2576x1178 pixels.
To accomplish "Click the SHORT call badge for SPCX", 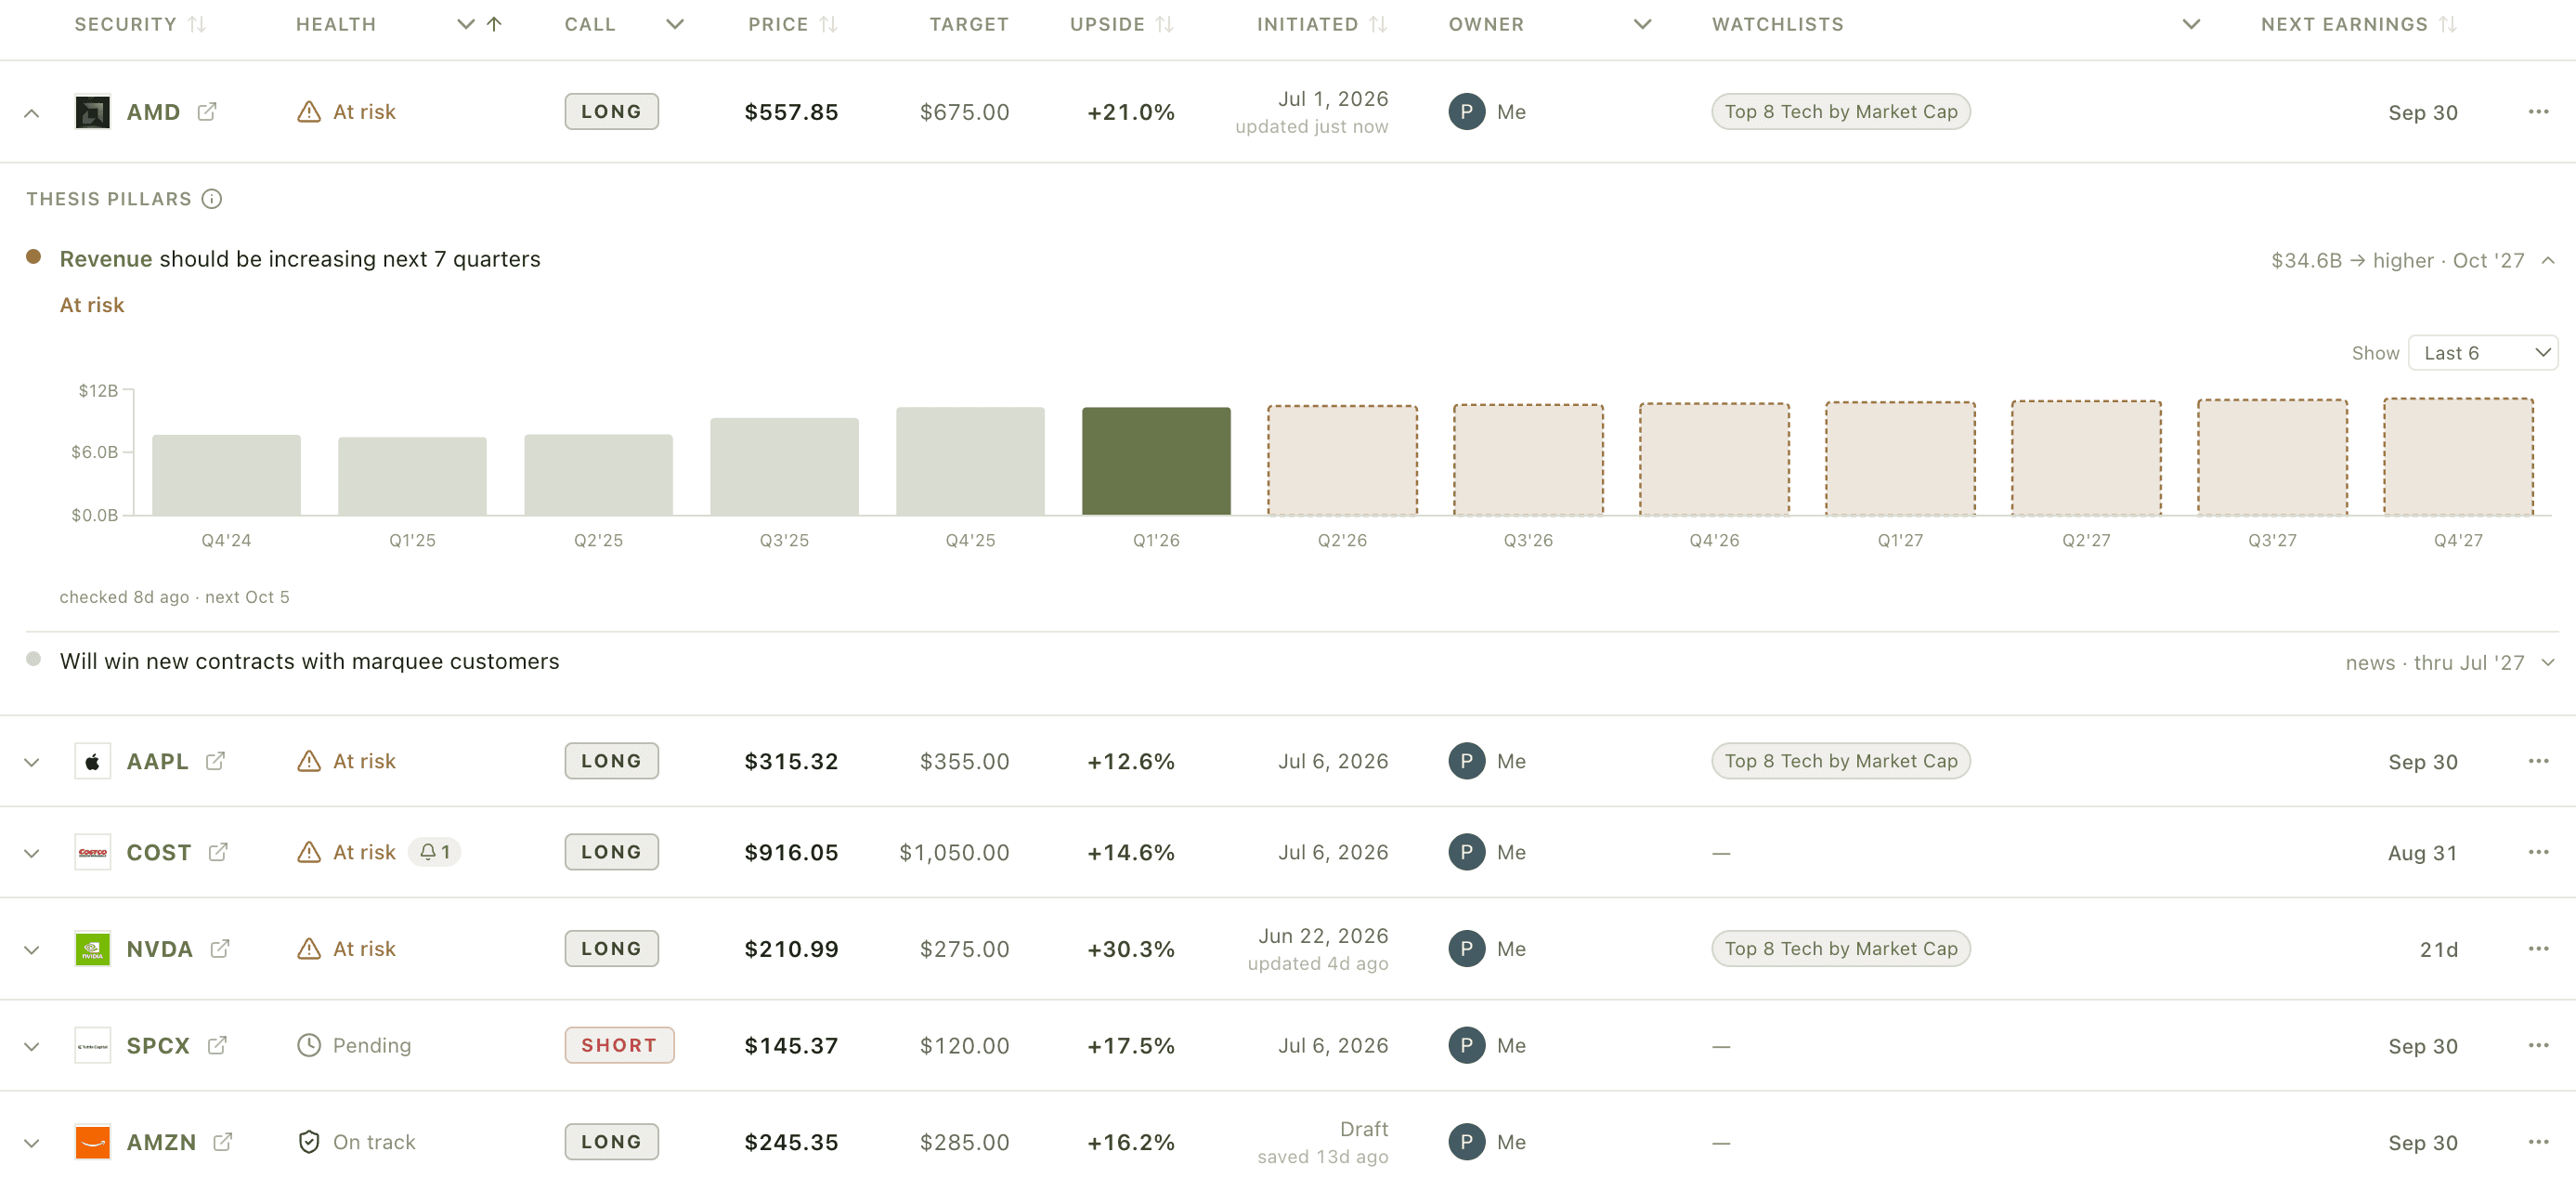I will point(619,1045).
